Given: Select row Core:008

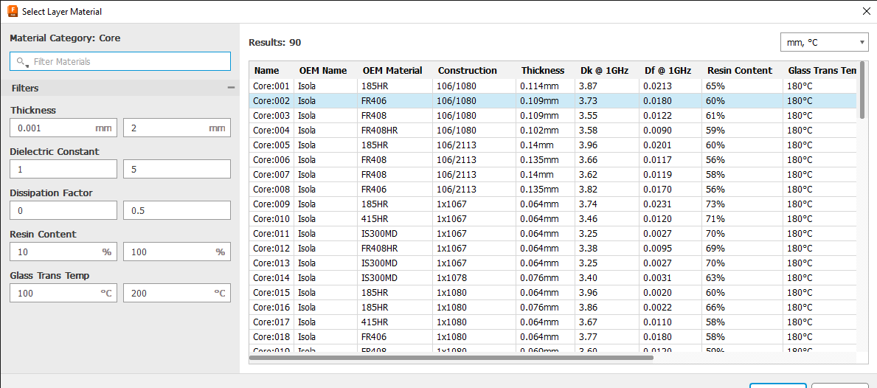Looking at the screenshot, I should [x=552, y=189].
